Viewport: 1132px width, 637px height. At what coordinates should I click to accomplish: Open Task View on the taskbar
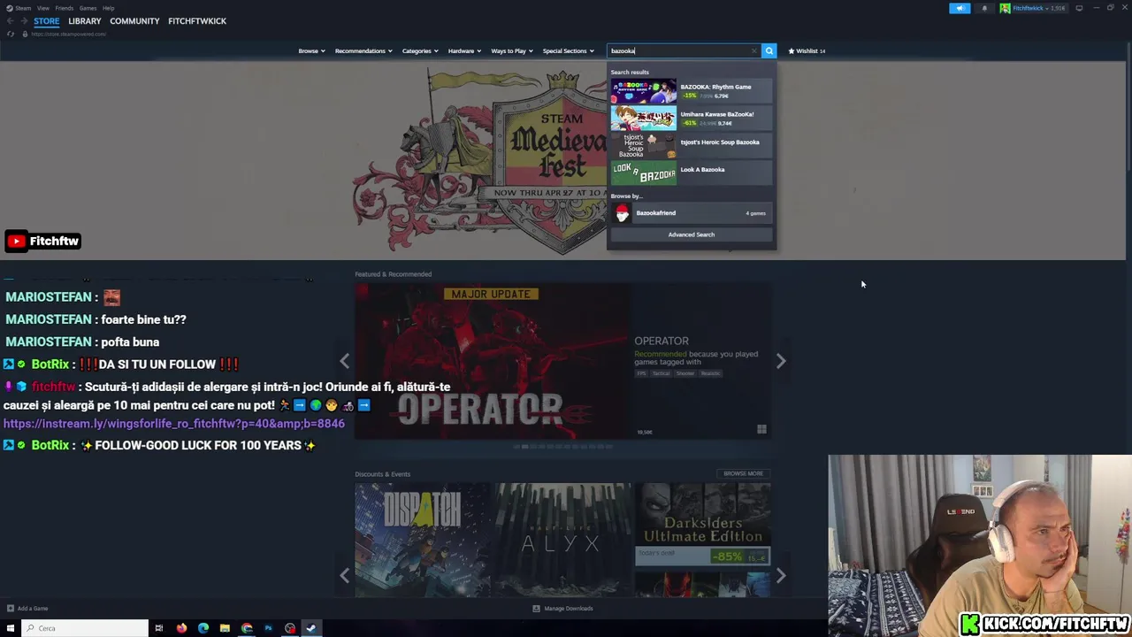159,628
